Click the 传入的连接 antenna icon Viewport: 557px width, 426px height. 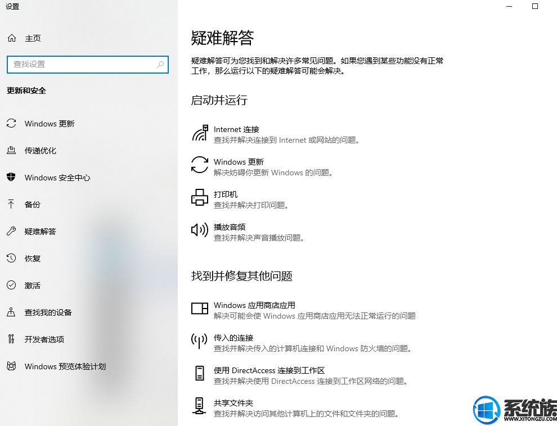[199, 341]
